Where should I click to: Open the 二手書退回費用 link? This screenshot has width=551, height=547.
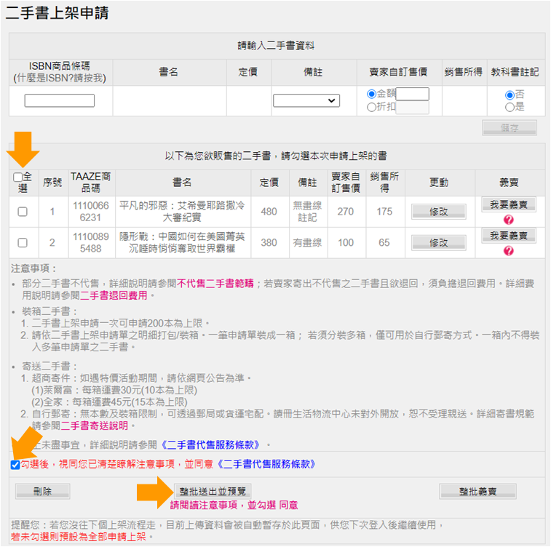[114, 295]
